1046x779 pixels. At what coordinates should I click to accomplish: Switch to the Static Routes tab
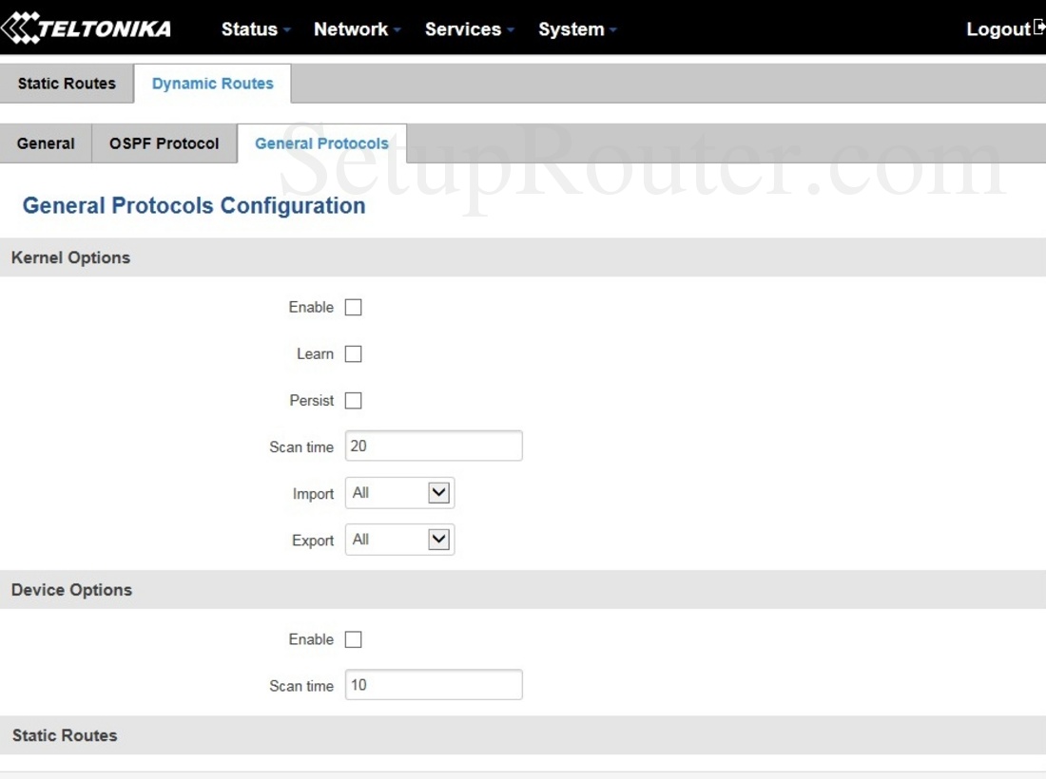point(67,84)
